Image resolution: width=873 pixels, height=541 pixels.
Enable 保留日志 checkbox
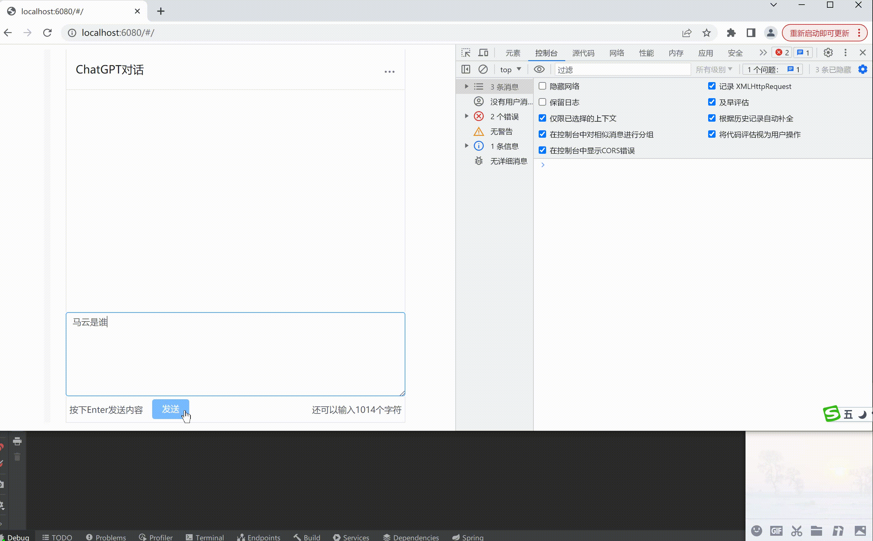pyautogui.click(x=542, y=102)
